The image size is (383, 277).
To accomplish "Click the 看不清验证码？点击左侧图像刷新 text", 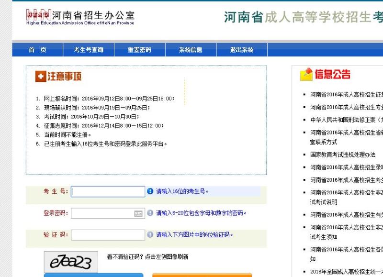I will click(x=147, y=257).
